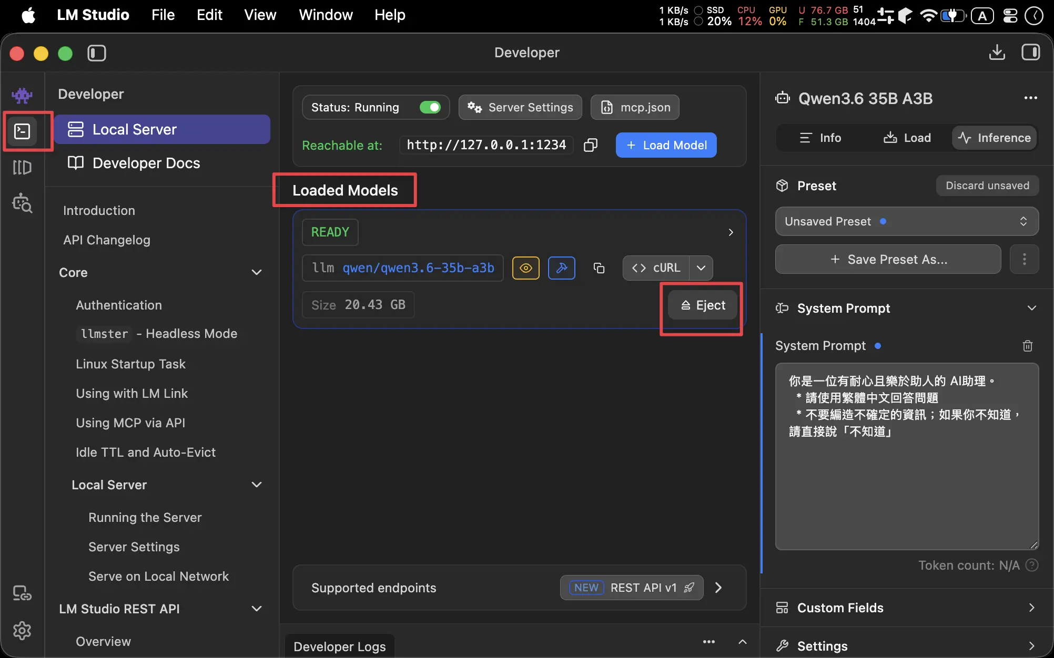Viewport: 1054px width, 658px height.
Task: Expand the Developer Logs panel chevron
Action: (x=743, y=642)
